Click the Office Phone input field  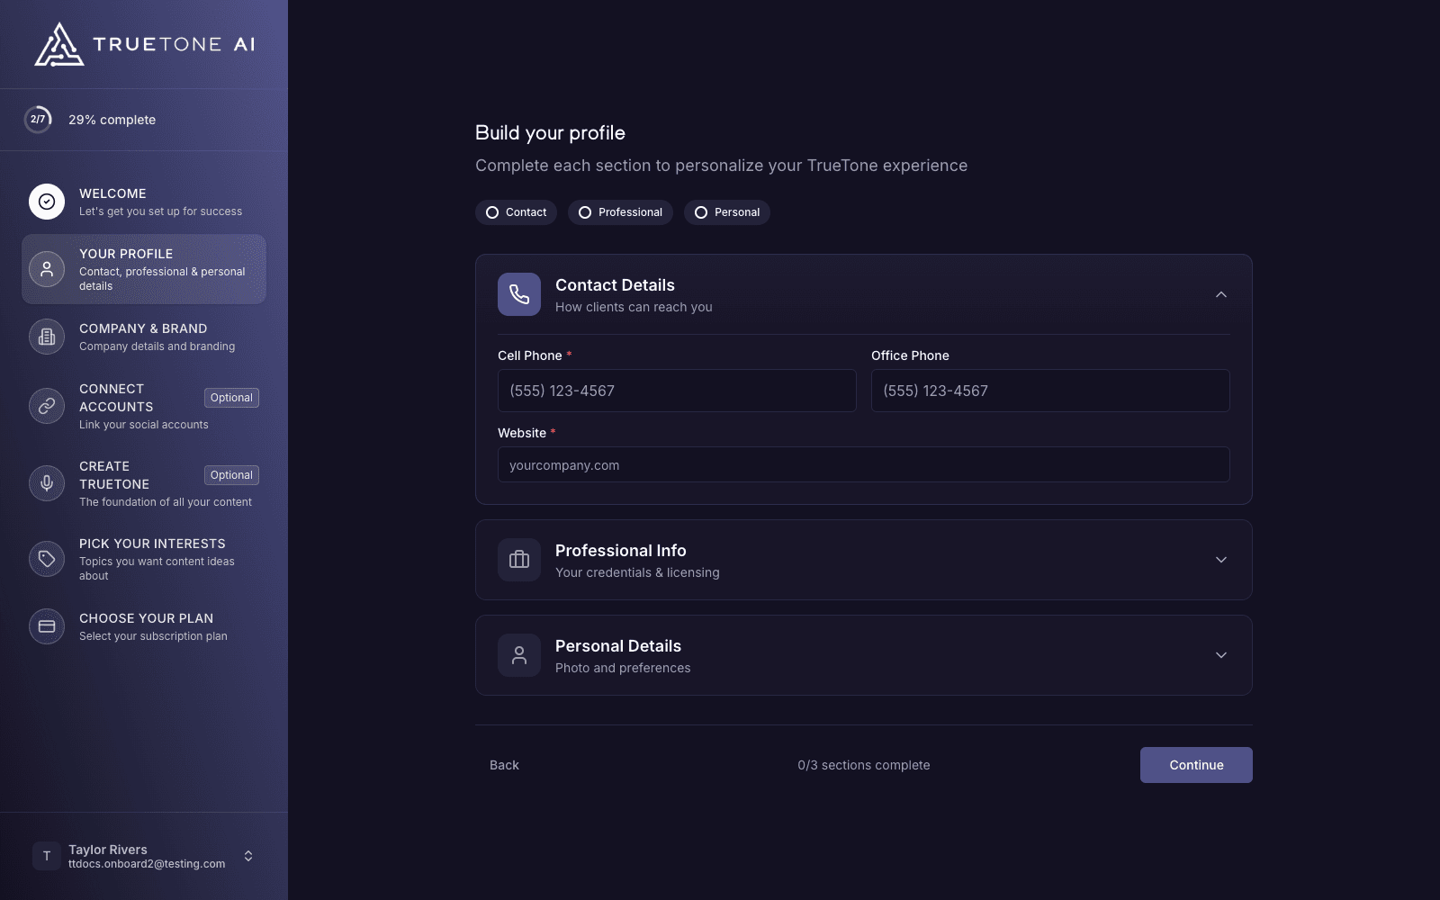[1050, 391]
